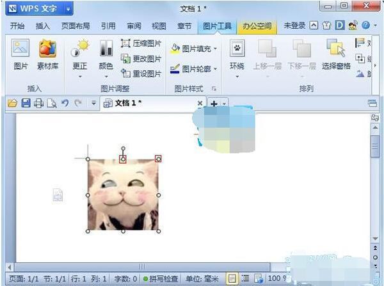Collapse the ribbon with the up-arrow box icon
Screen dimensions: 384x286
tap(314, 25)
